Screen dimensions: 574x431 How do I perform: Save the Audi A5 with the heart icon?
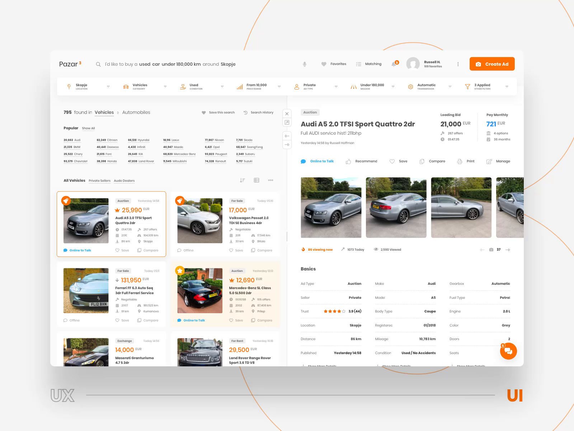point(392,161)
